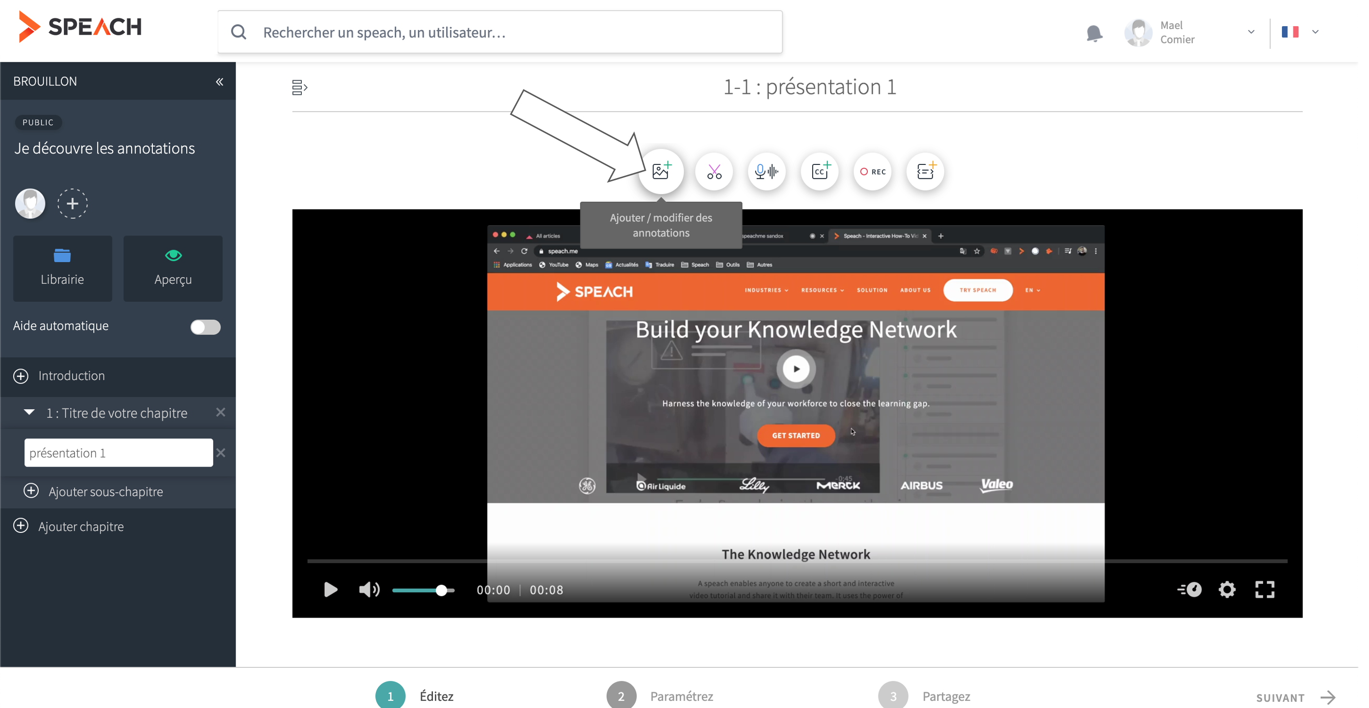Click the add/modify annotations icon

[661, 172]
